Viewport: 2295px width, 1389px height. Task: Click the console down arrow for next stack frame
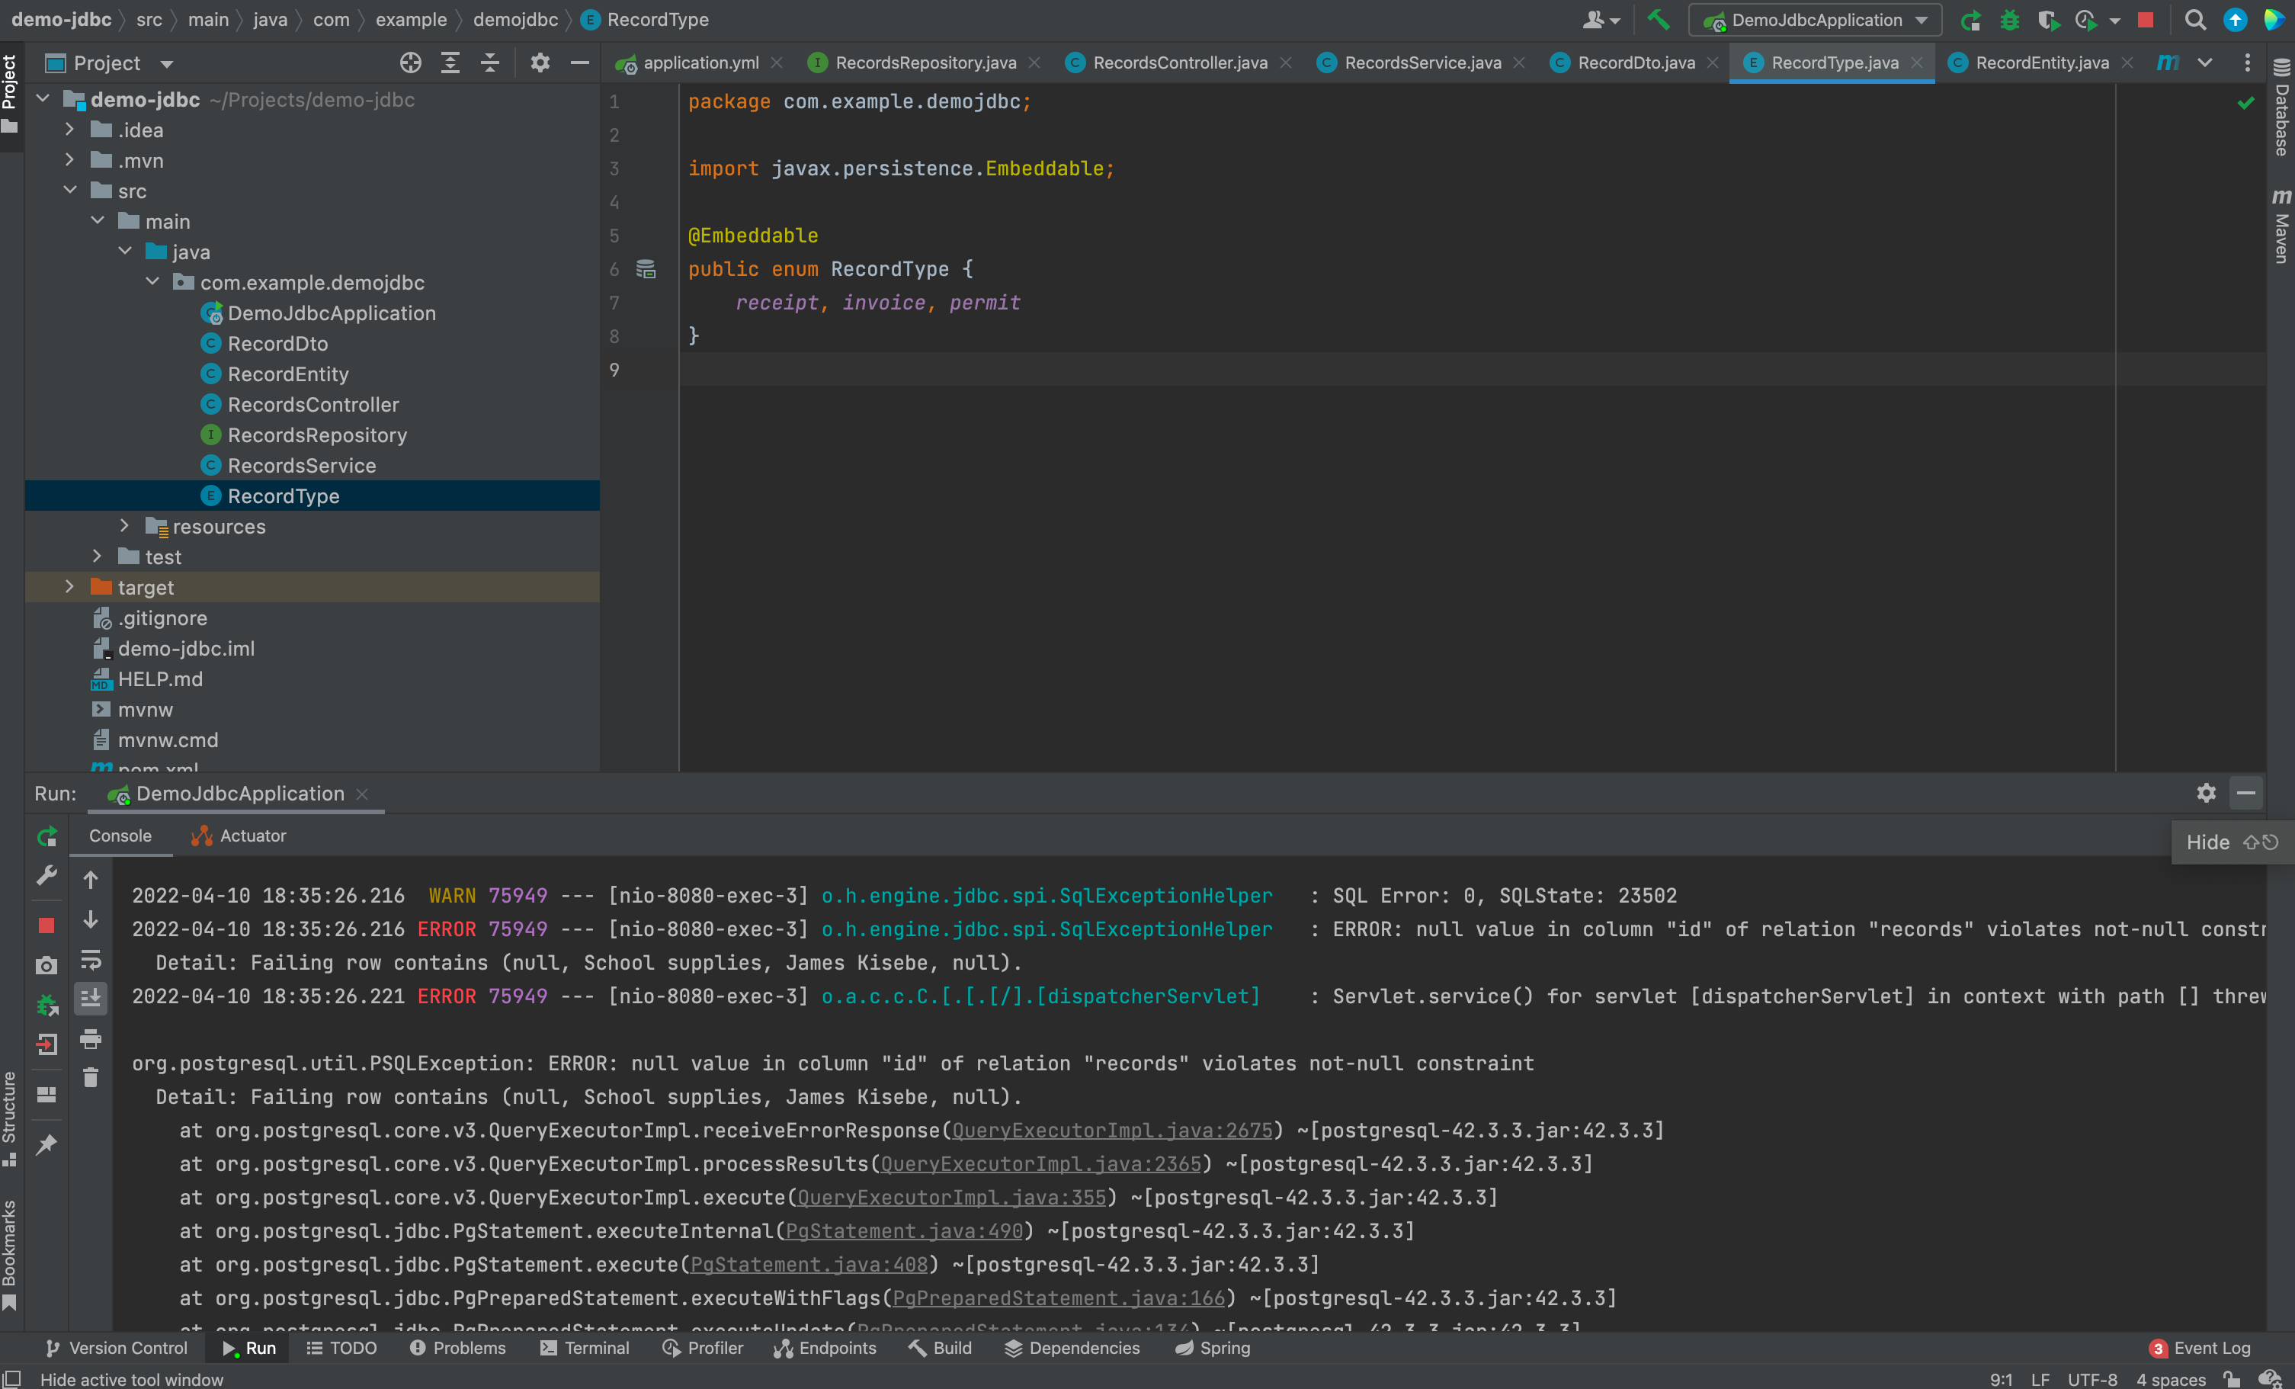click(x=91, y=919)
